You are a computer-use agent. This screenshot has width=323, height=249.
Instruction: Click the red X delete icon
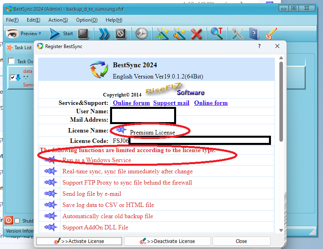tap(196, 34)
